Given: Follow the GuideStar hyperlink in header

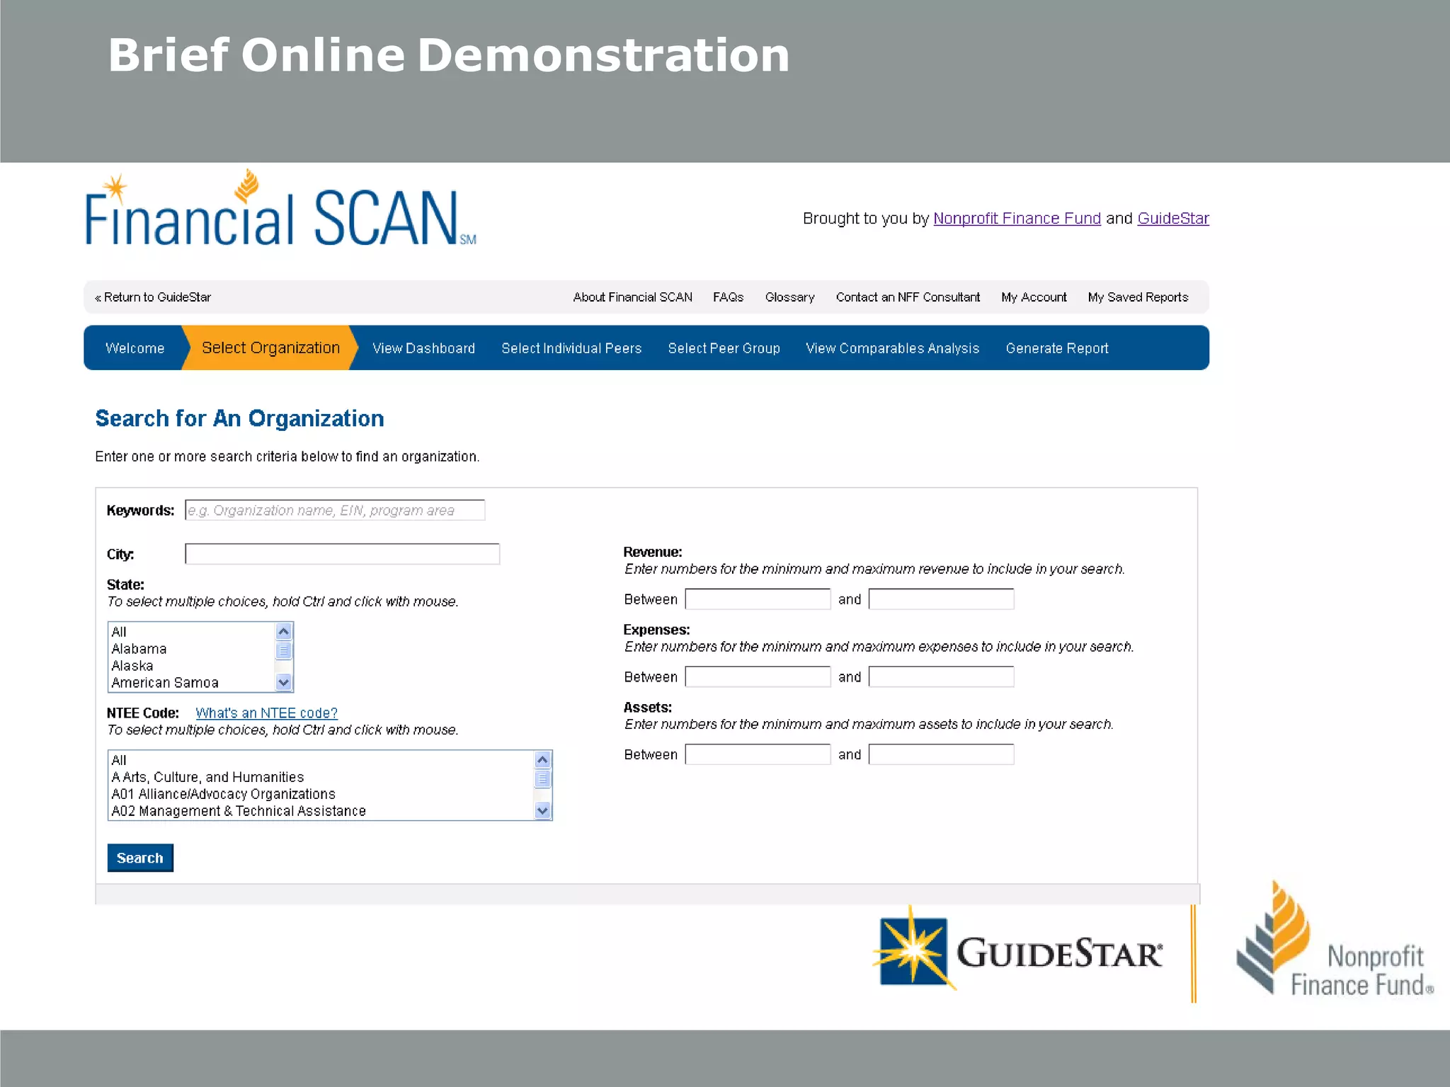Looking at the screenshot, I should (x=1173, y=218).
